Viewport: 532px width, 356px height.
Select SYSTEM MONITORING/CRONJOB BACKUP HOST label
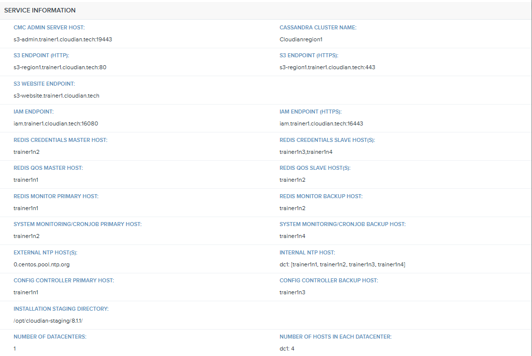click(x=343, y=225)
